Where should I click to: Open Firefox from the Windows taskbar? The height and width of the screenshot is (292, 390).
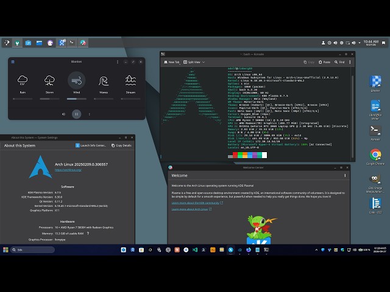[x=249, y=250]
